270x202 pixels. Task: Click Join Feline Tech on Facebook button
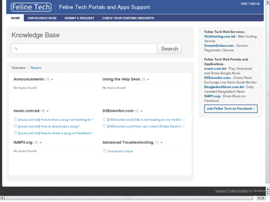point(231,109)
